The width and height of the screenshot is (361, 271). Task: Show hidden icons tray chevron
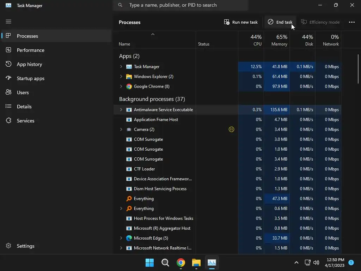pyautogui.click(x=296, y=263)
